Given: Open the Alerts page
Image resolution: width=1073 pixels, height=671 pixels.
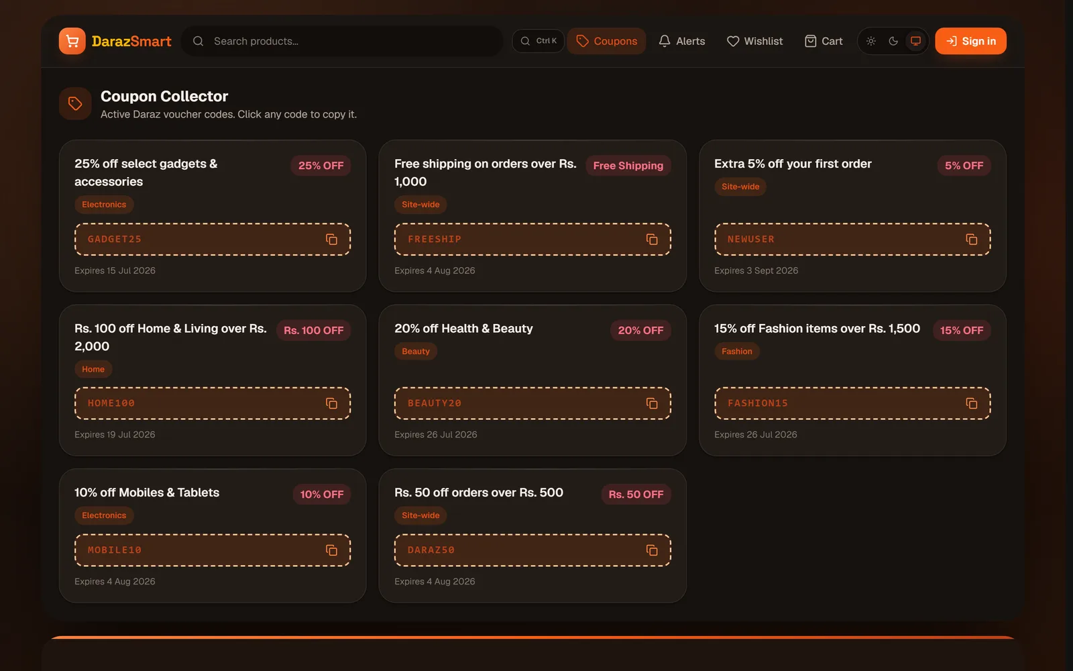Looking at the screenshot, I should click(x=681, y=41).
